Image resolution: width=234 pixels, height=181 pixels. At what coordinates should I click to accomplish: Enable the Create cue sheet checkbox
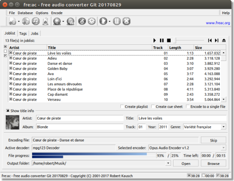[x=153, y=106]
